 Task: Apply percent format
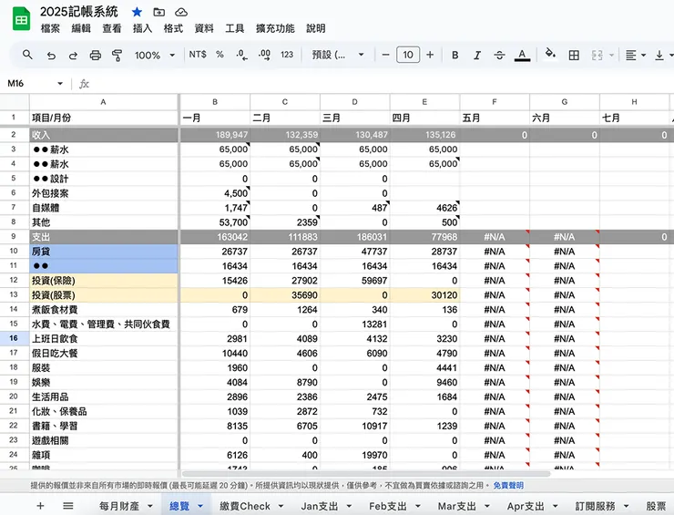coord(220,55)
